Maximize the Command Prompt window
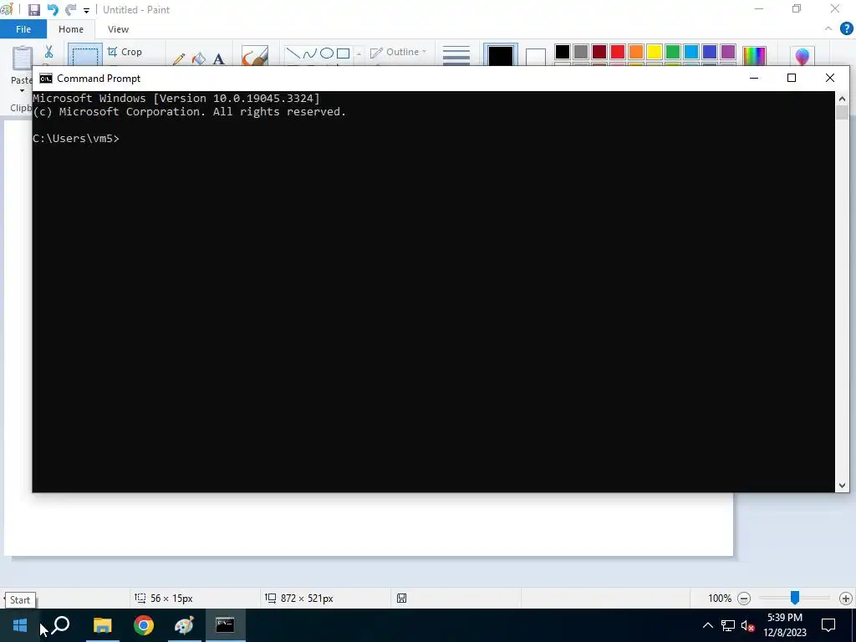Screen dimensions: 856x642 [792, 78]
